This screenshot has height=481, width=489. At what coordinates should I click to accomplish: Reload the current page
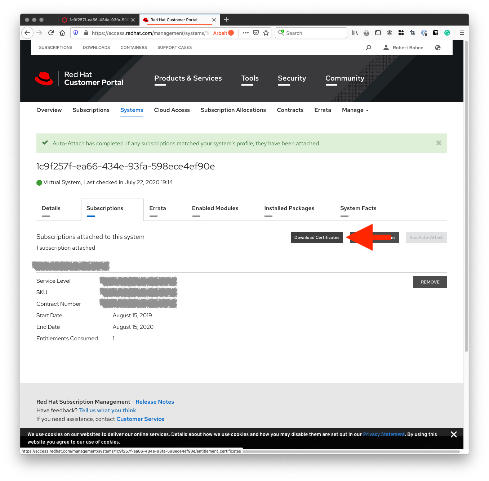[x=51, y=33]
